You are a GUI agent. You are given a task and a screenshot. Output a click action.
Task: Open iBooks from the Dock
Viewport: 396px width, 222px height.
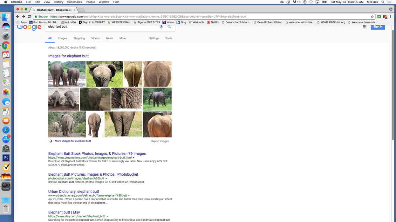click(x=6, y=121)
